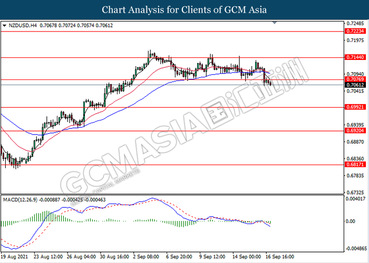Image resolution: width=369 pixels, height=263 pixels.
Task: Click the 0.70940 price scale value
Action: coord(355,74)
